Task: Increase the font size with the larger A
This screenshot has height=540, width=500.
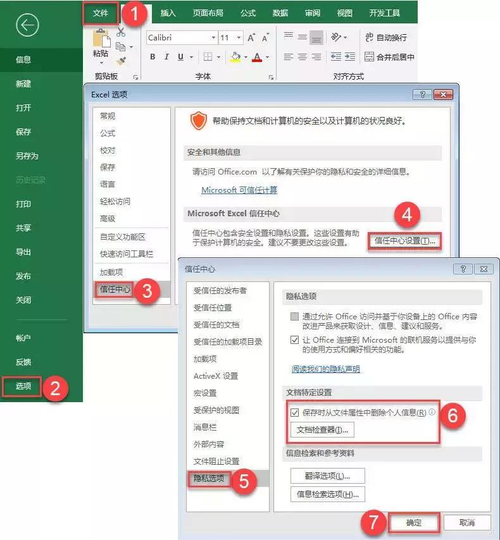Action: point(251,37)
